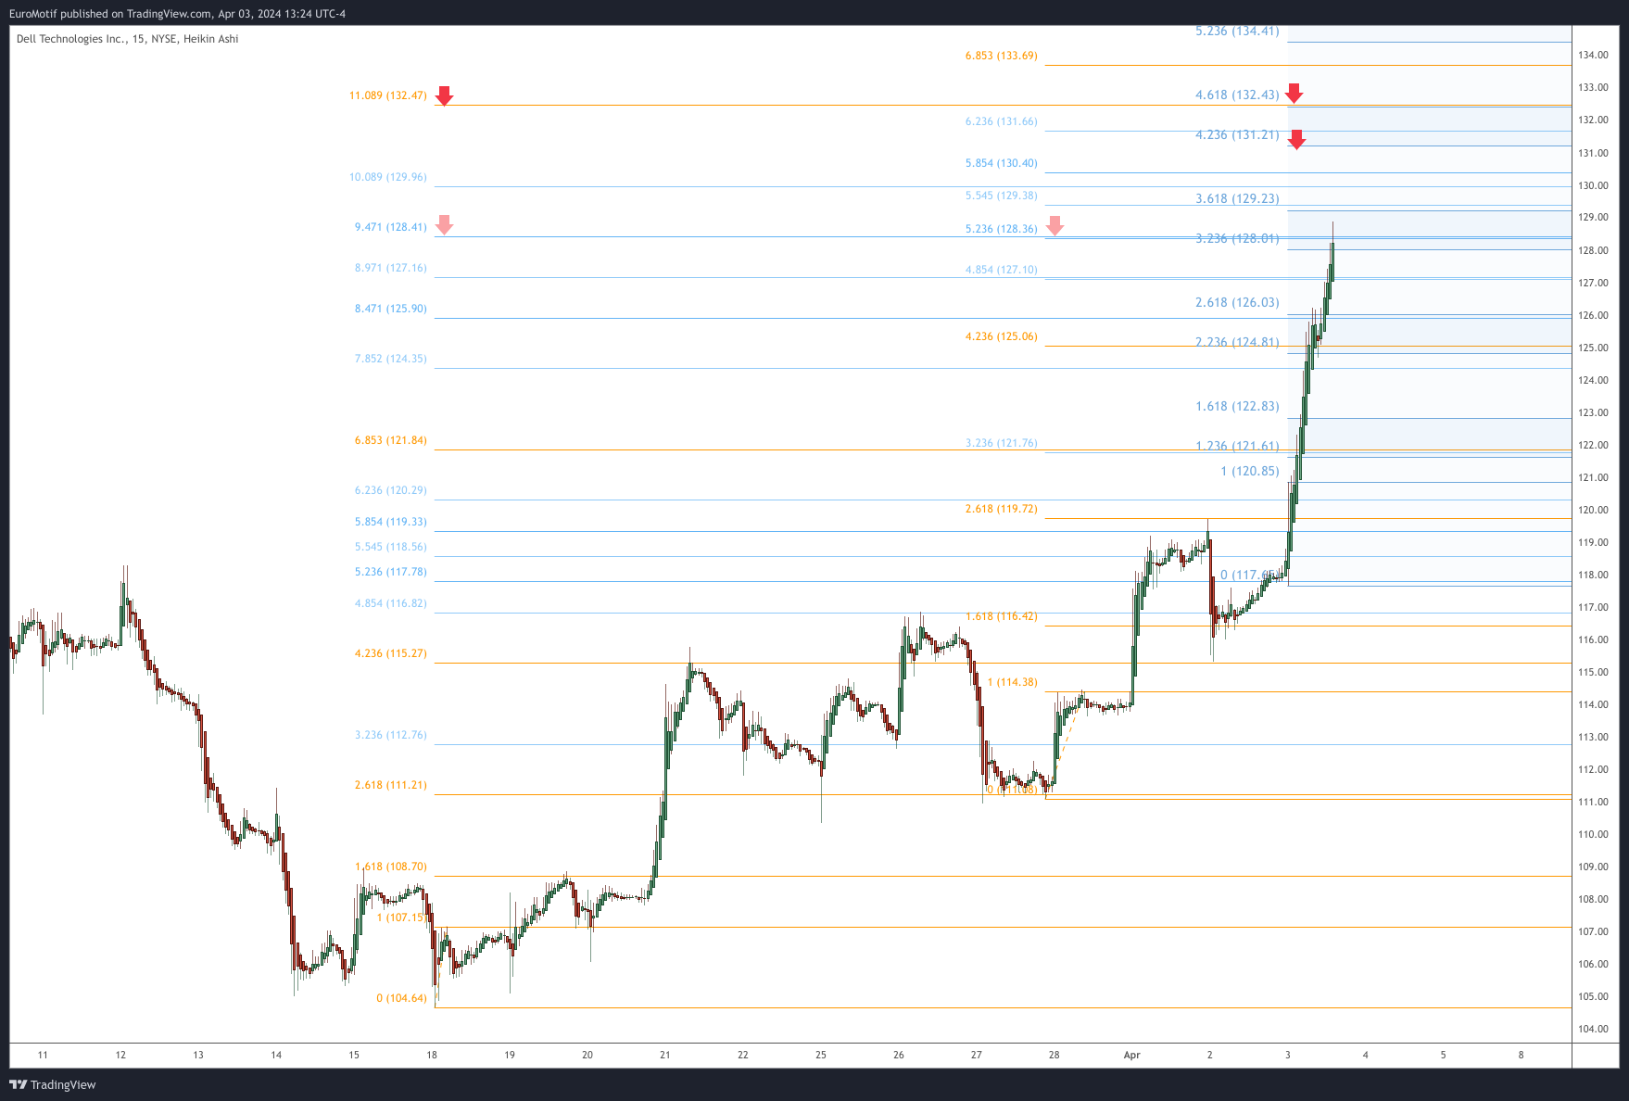Select Fibonacci label 1.618 (108.70)
Image resolution: width=1629 pixels, height=1101 pixels.
(391, 867)
